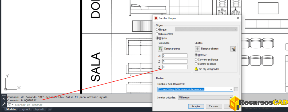Click the Cancelar button
Screen dimensions: 288x112
coord(214,106)
